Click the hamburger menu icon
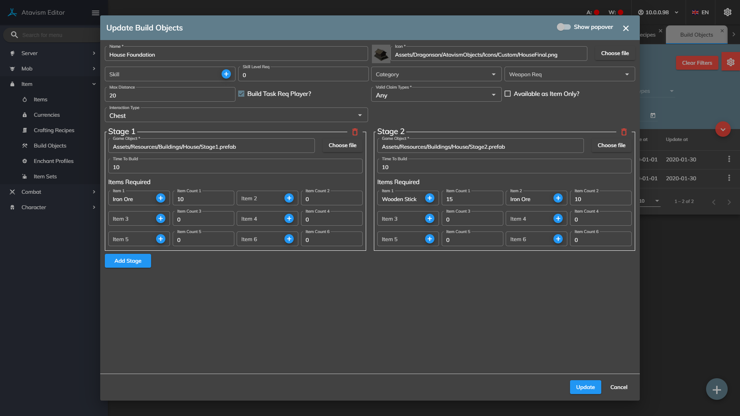This screenshot has height=416, width=740. coord(96,13)
